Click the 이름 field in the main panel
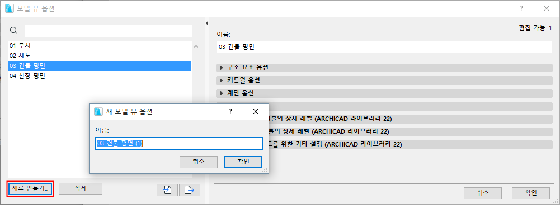The height and width of the screenshot is (205, 560). [384, 47]
